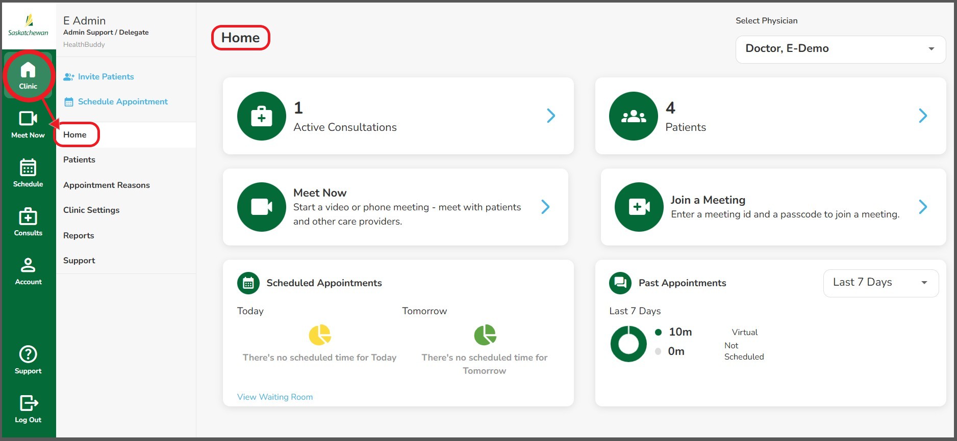Image resolution: width=957 pixels, height=441 pixels.
Task: Go to Account in the sidebar
Action: pos(28,271)
